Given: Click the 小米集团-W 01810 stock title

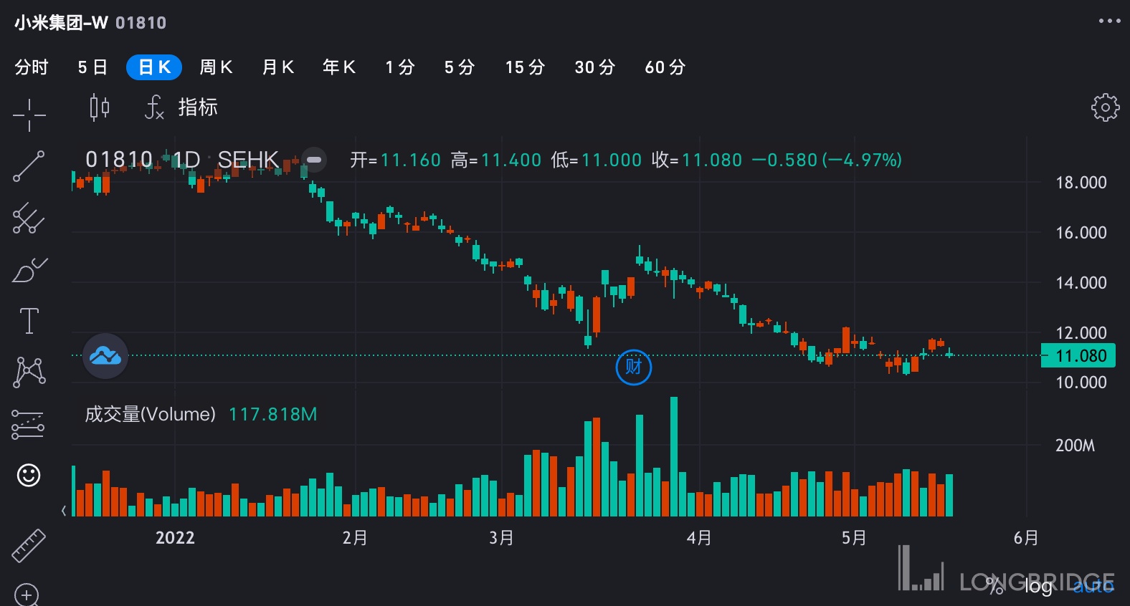Looking at the screenshot, I should (90, 23).
